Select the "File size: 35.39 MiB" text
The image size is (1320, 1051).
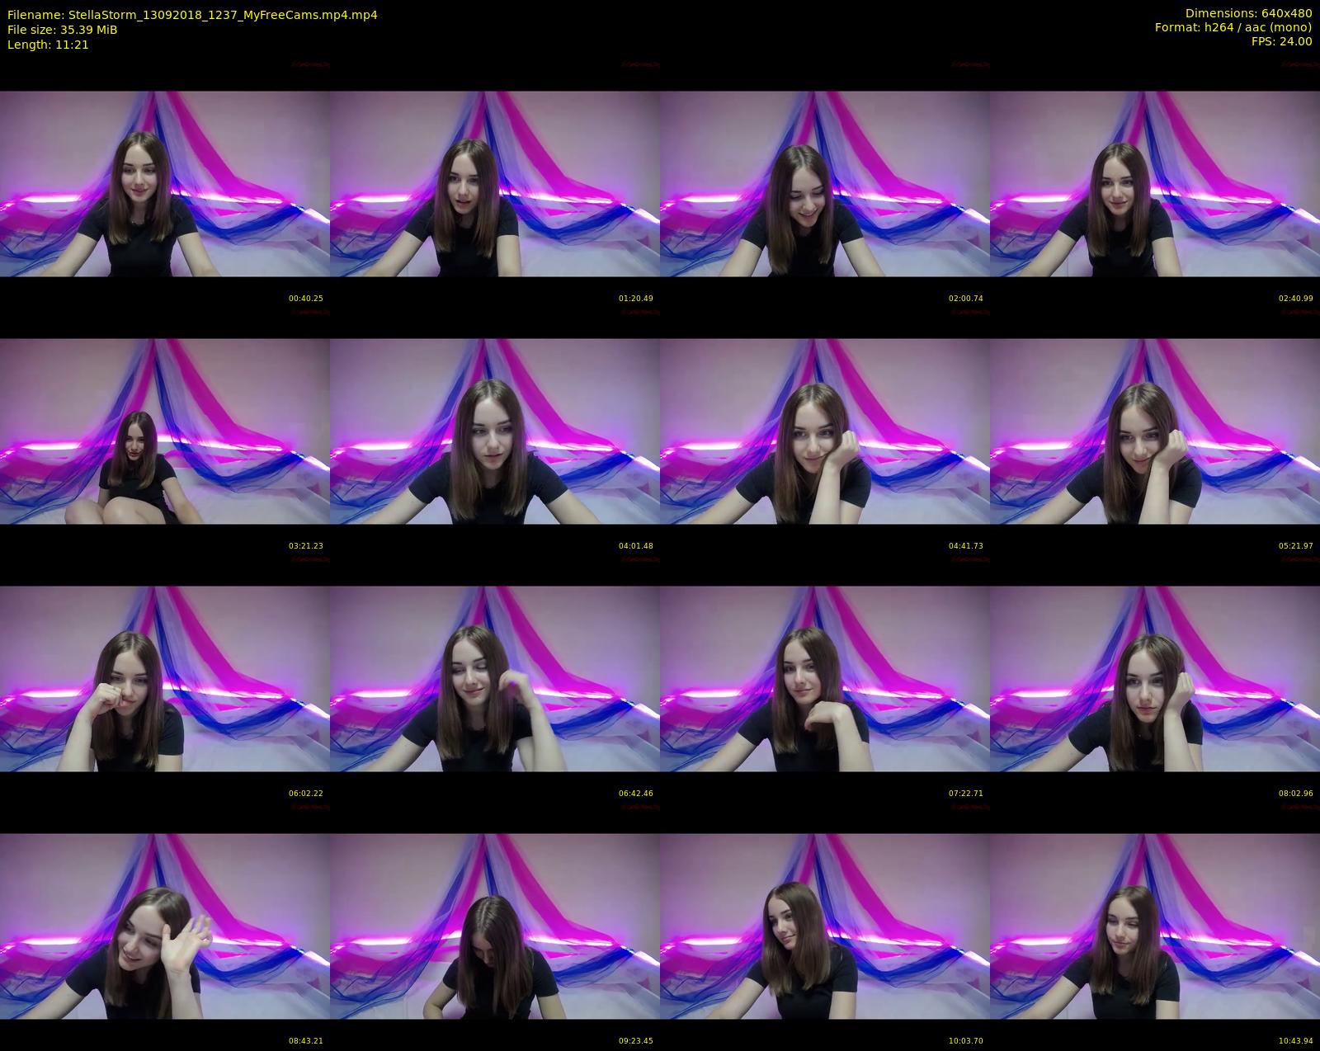tap(62, 30)
